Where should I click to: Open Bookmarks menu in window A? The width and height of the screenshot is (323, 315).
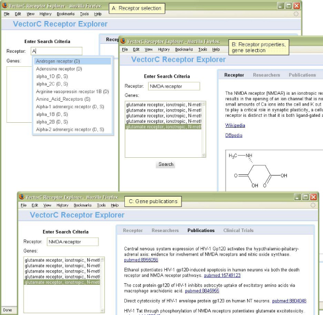[x=66, y=14]
